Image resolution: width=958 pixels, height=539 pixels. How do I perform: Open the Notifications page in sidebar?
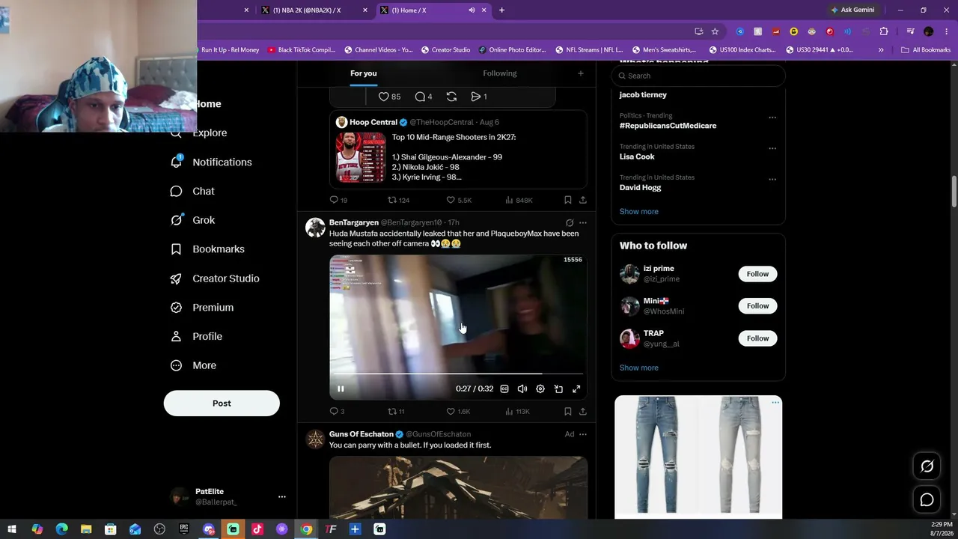(211, 162)
